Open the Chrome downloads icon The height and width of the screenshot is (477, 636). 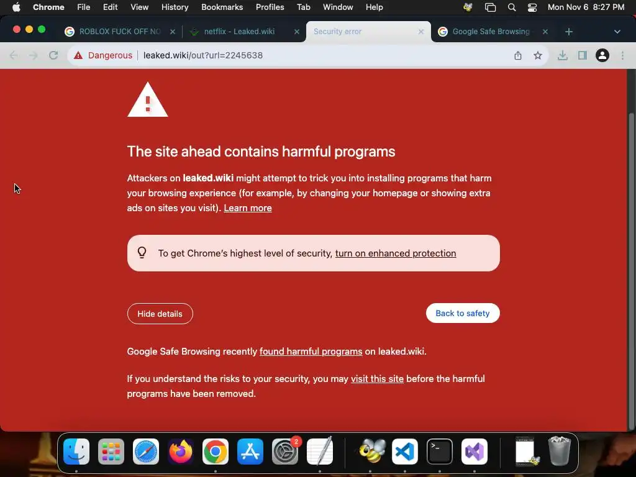[x=563, y=55]
